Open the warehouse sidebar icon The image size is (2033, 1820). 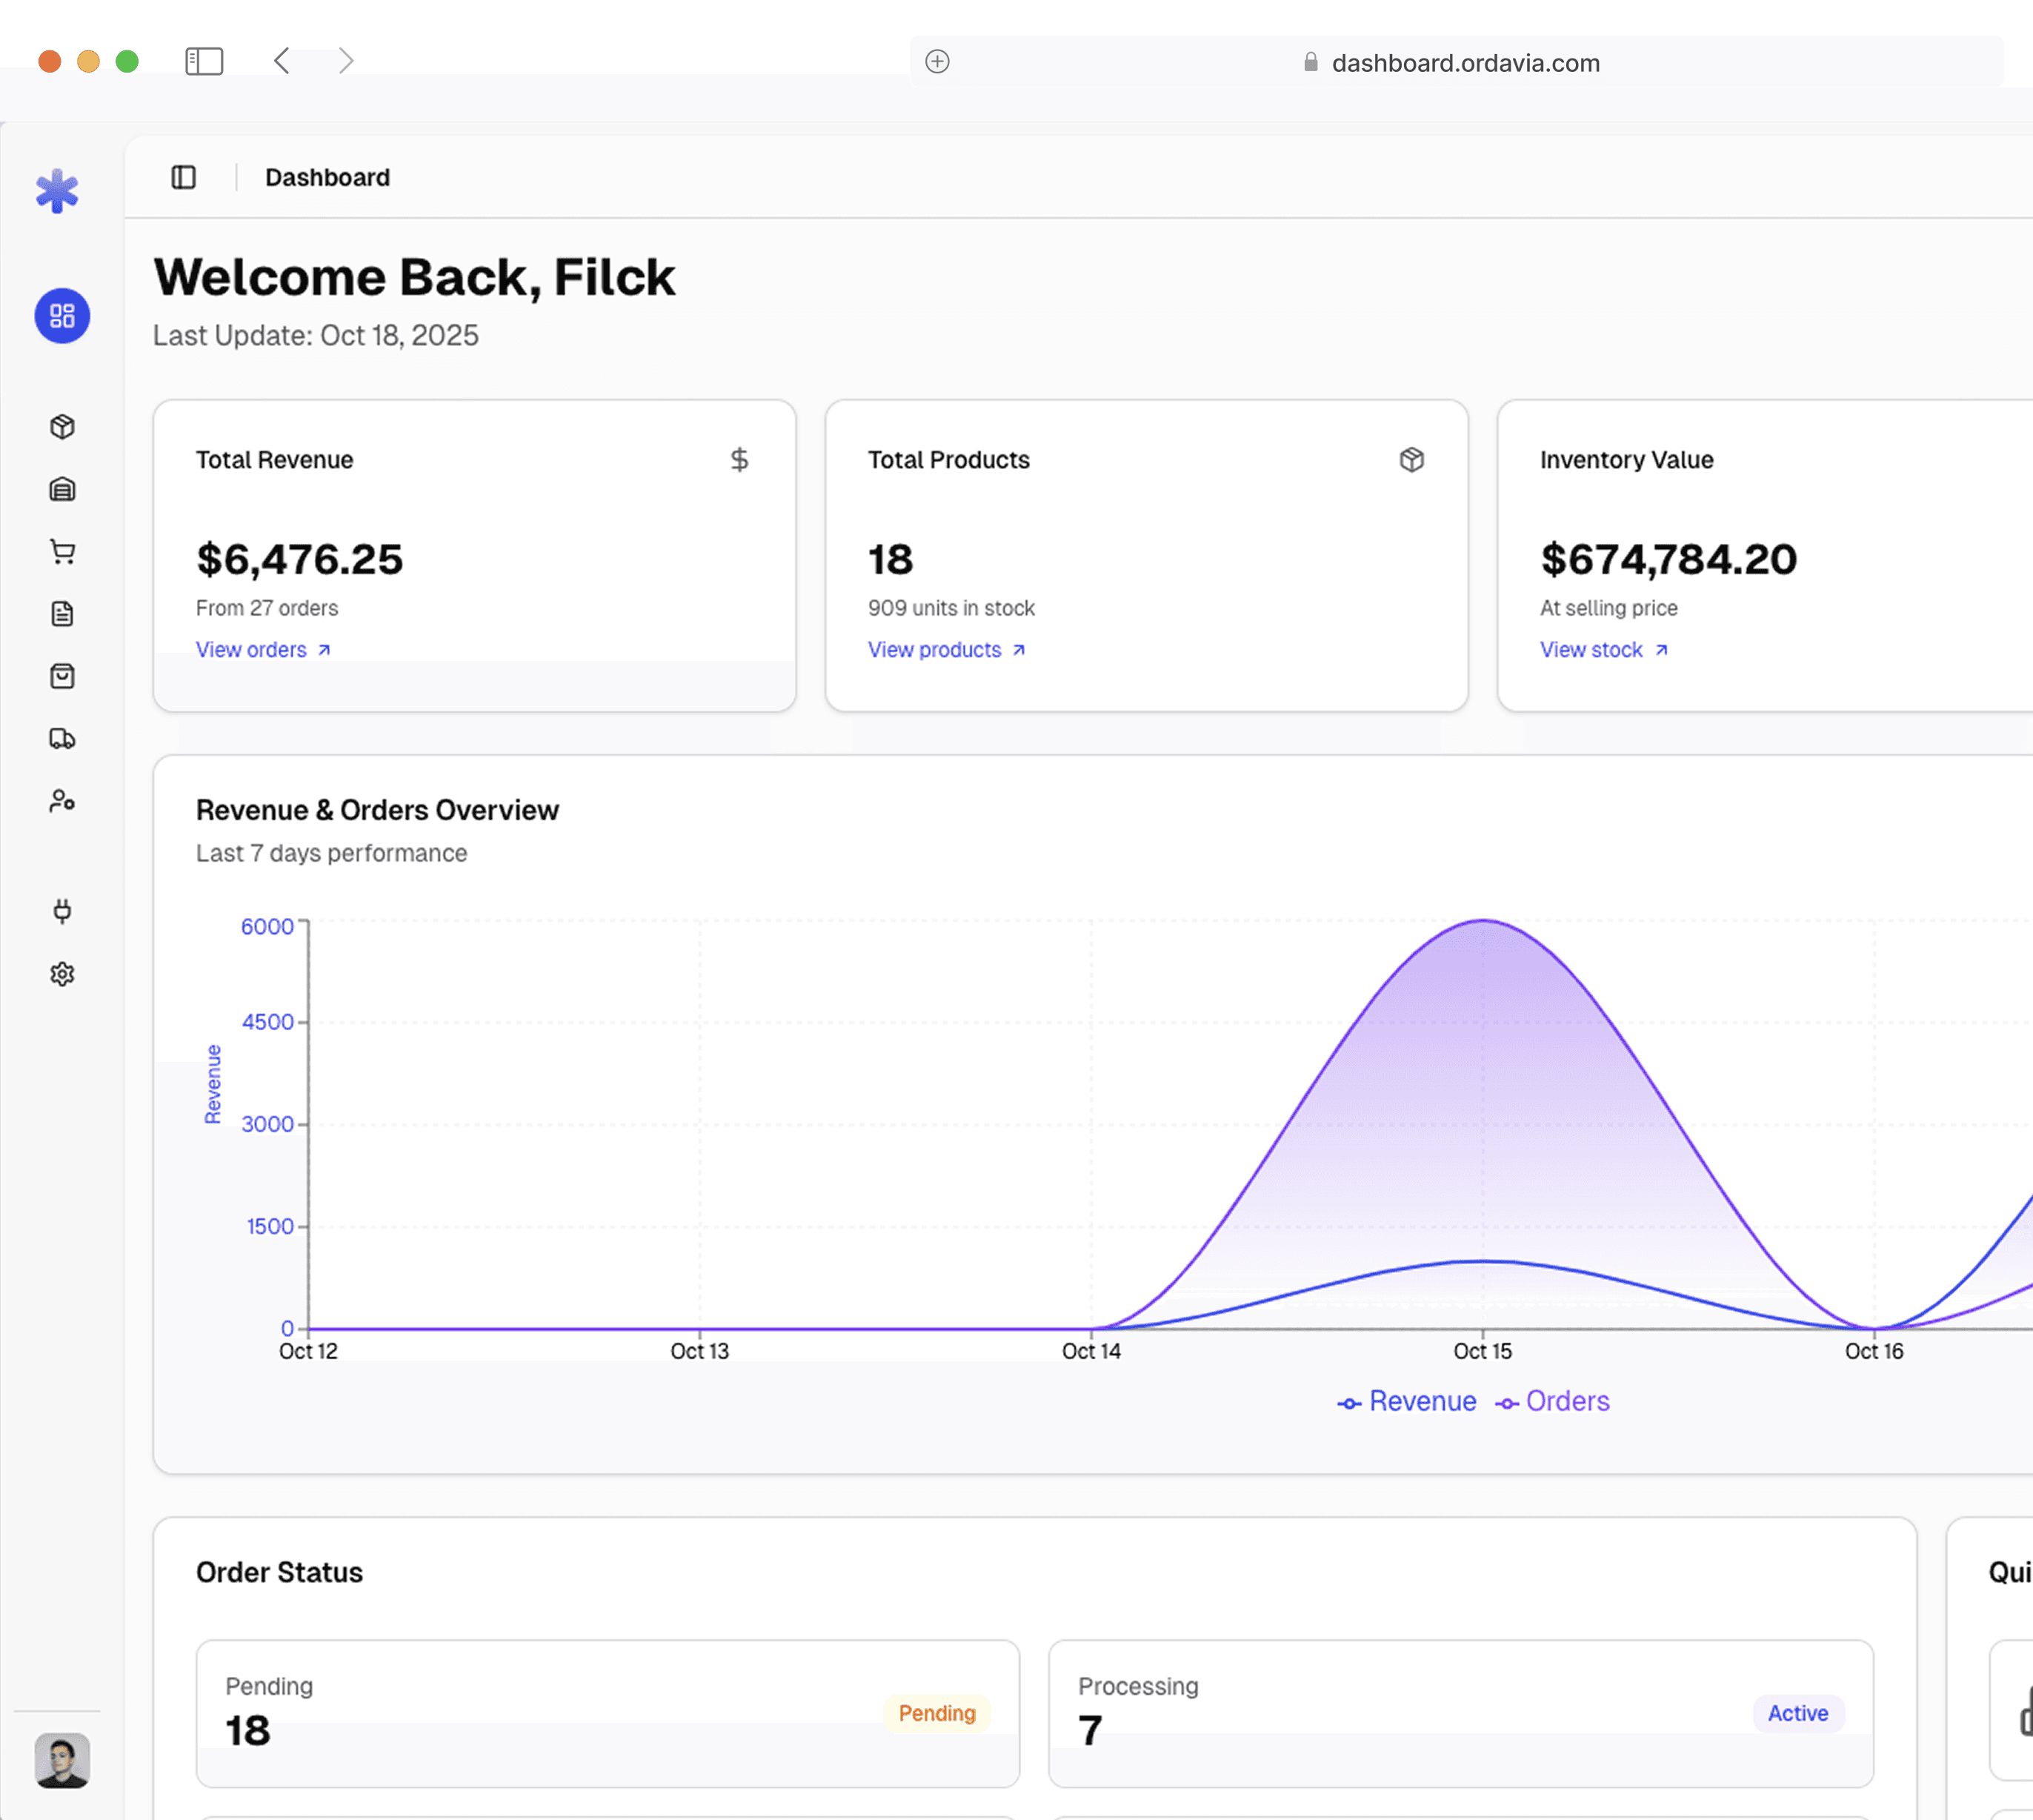coord(62,489)
